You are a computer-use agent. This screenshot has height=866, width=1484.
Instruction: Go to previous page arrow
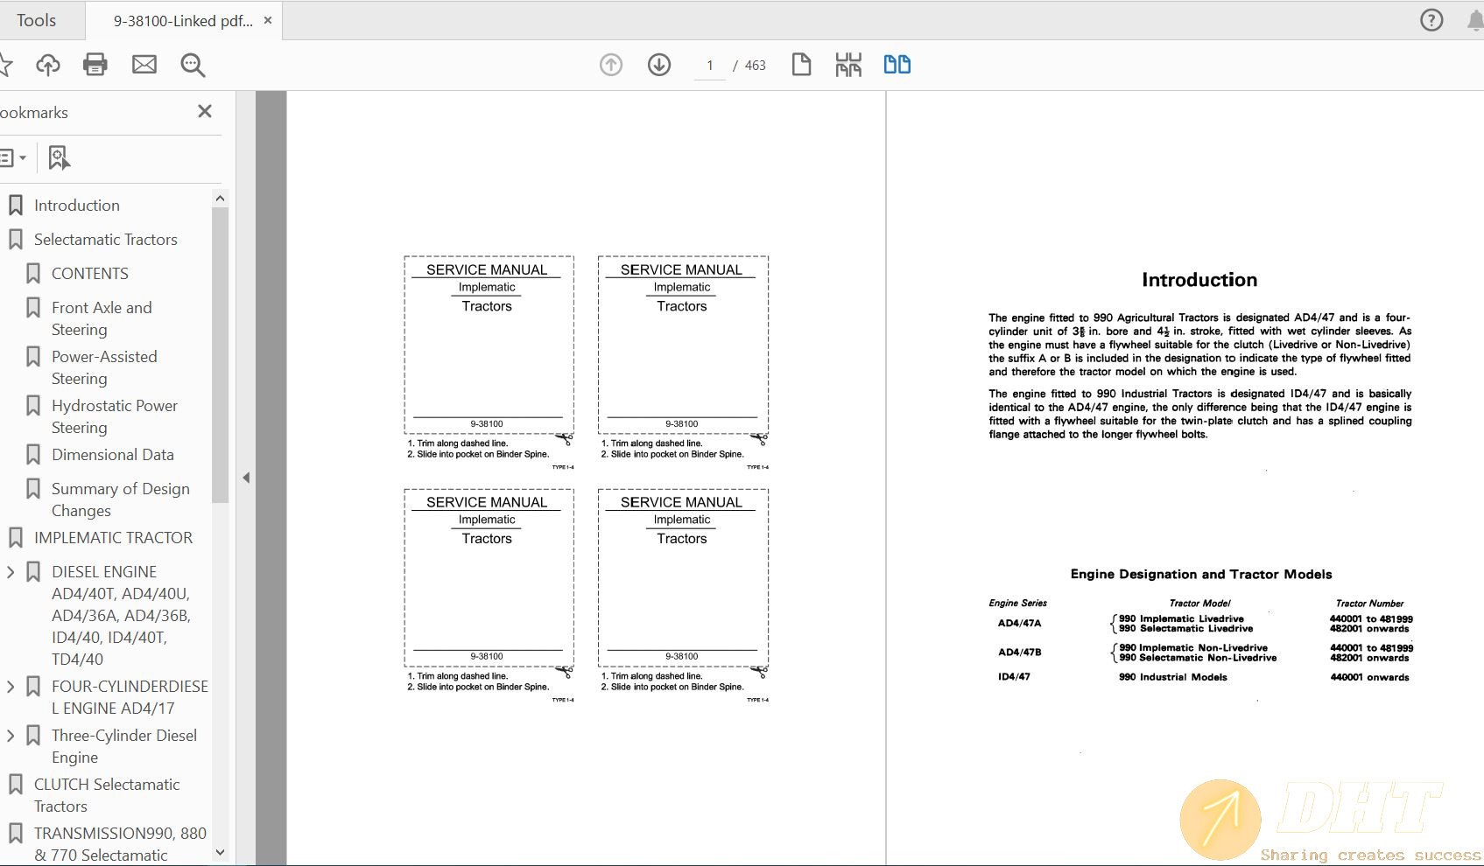pos(611,65)
